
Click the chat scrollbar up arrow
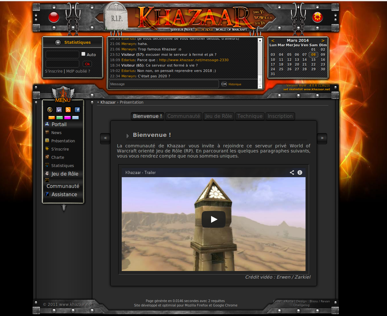click(x=260, y=40)
